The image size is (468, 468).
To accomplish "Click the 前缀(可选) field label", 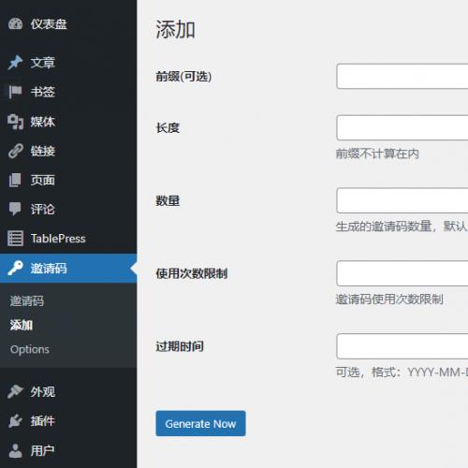I will (183, 77).
